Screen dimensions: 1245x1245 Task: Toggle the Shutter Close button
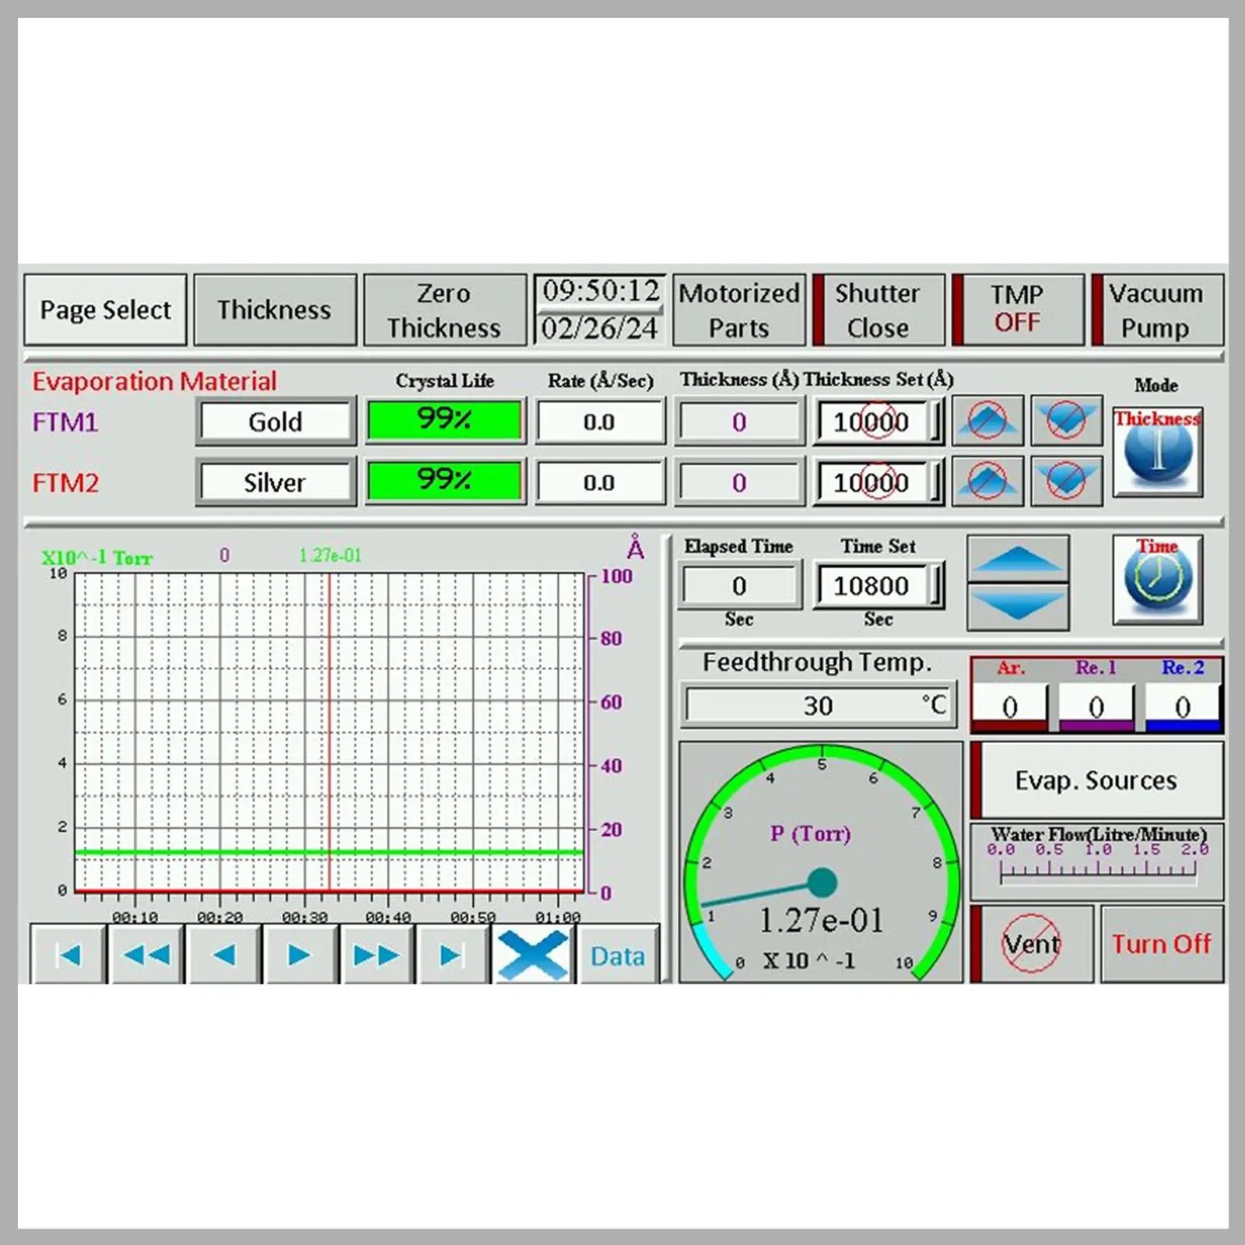878,310
